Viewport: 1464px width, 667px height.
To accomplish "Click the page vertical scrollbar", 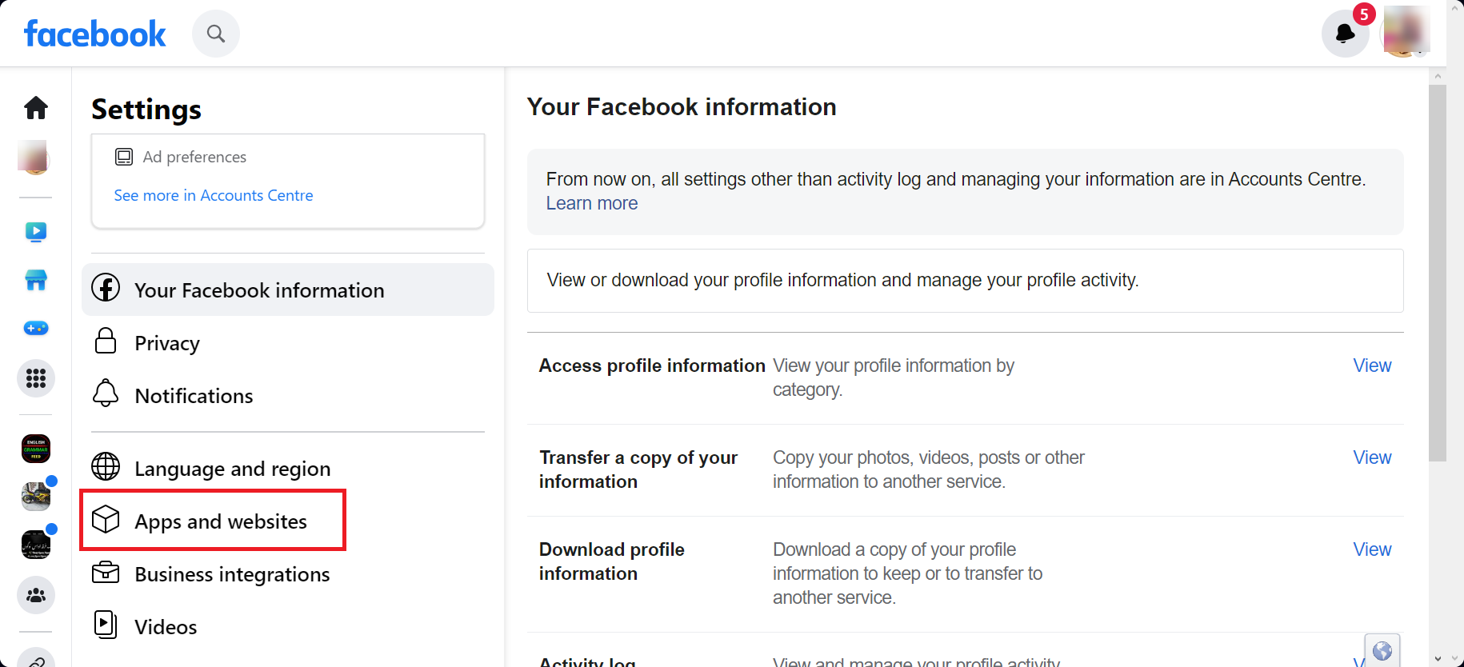I will coord(1438,272).
